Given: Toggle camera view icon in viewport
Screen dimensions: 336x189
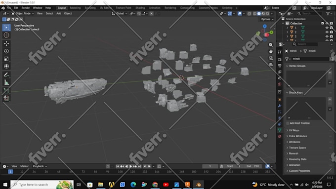Looking at the screenshot, I should [271, 58].
